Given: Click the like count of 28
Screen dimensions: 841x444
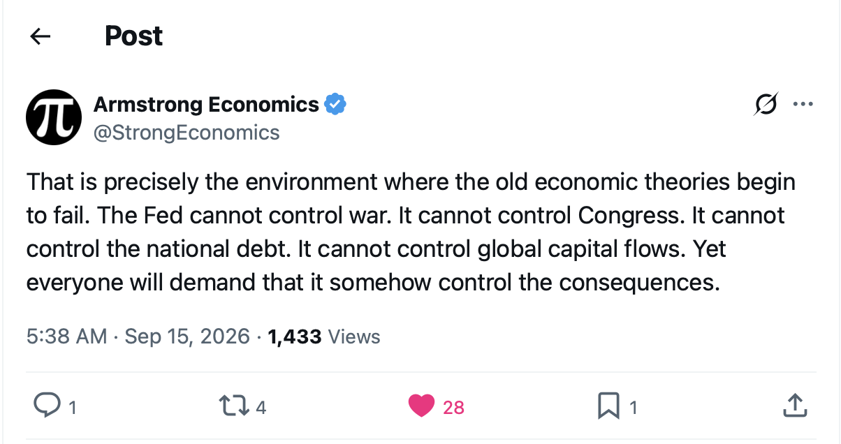Looking at the screenshot, I should (453, 407).
